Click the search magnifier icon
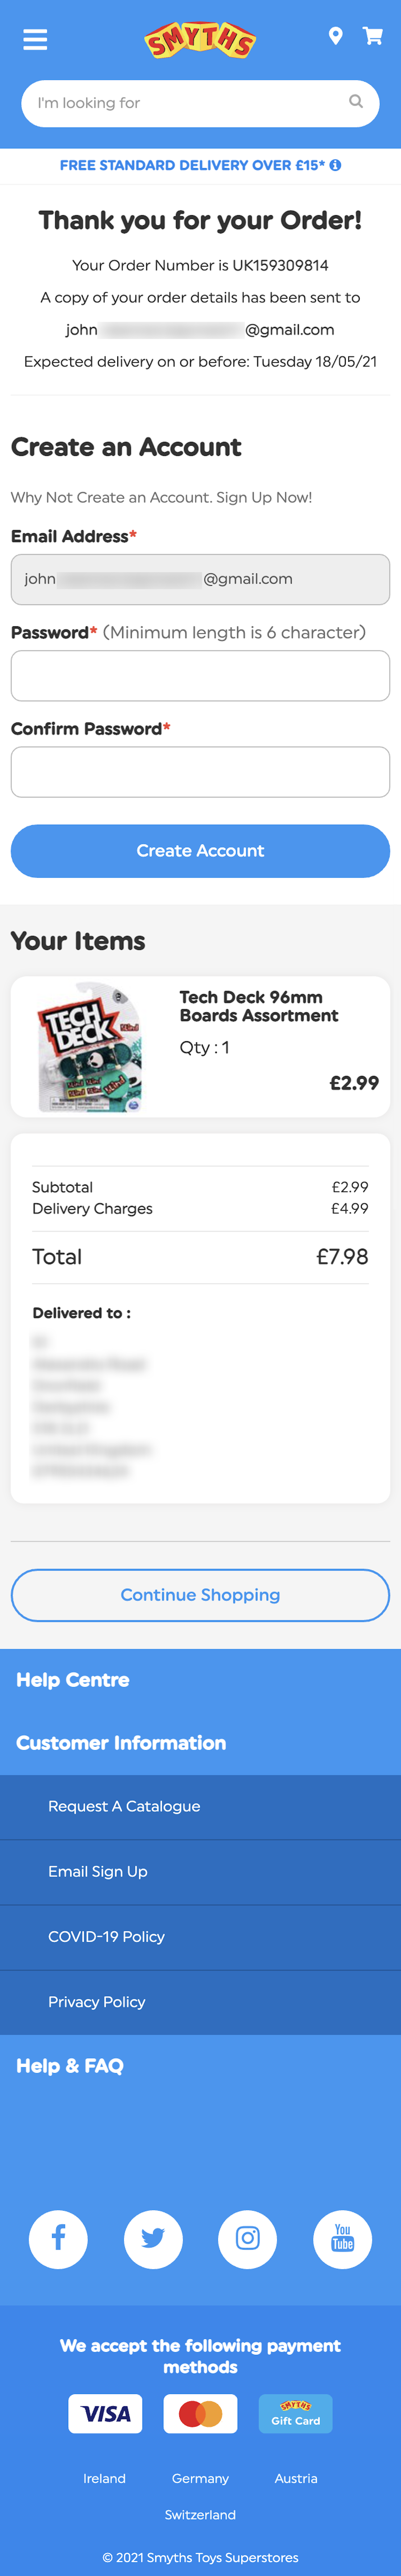Image resolution: width=401 pixels, height=2576 pixels. tap(355, 102)
